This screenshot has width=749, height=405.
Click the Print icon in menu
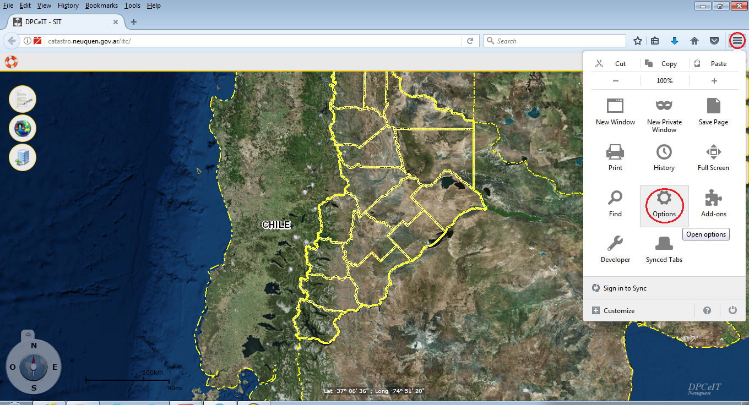coord(615,152)
